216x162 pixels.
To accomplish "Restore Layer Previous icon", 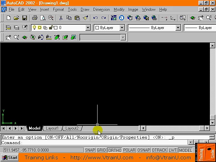I will 25,28.
